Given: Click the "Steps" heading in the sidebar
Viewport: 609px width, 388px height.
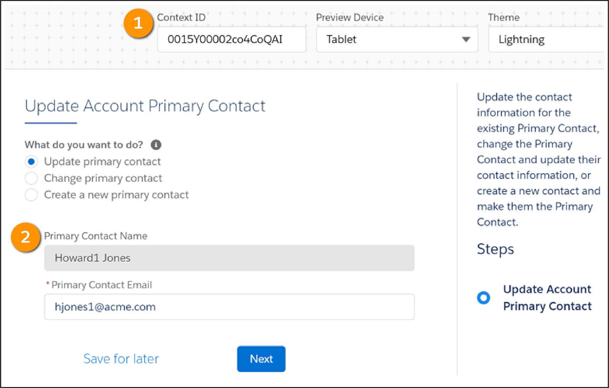Looking at the screenshot, I should [495, 249].
